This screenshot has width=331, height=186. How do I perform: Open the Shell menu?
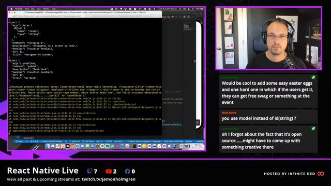click(27, 9)
